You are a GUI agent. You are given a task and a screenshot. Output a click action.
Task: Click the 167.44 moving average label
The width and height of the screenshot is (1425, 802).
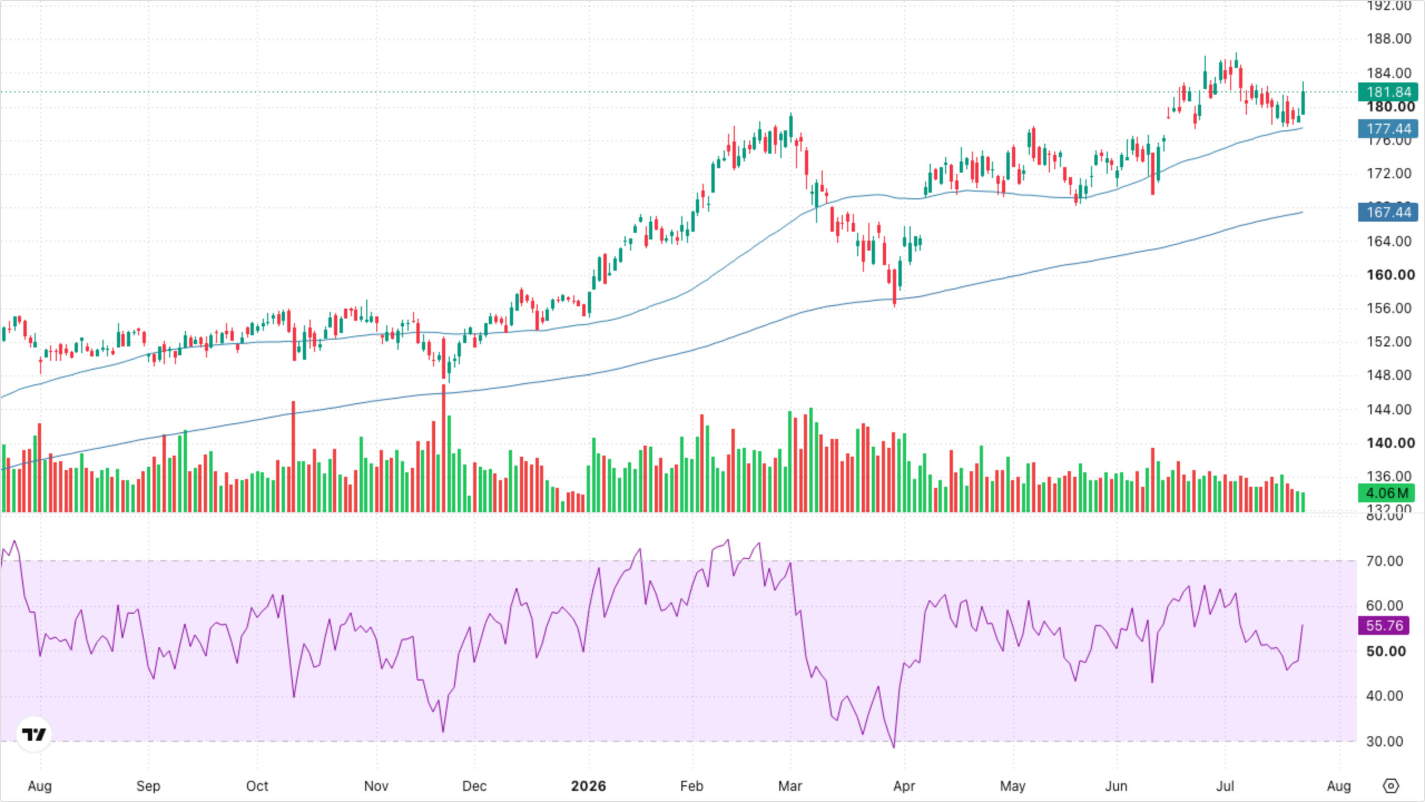coord(1388,212)
